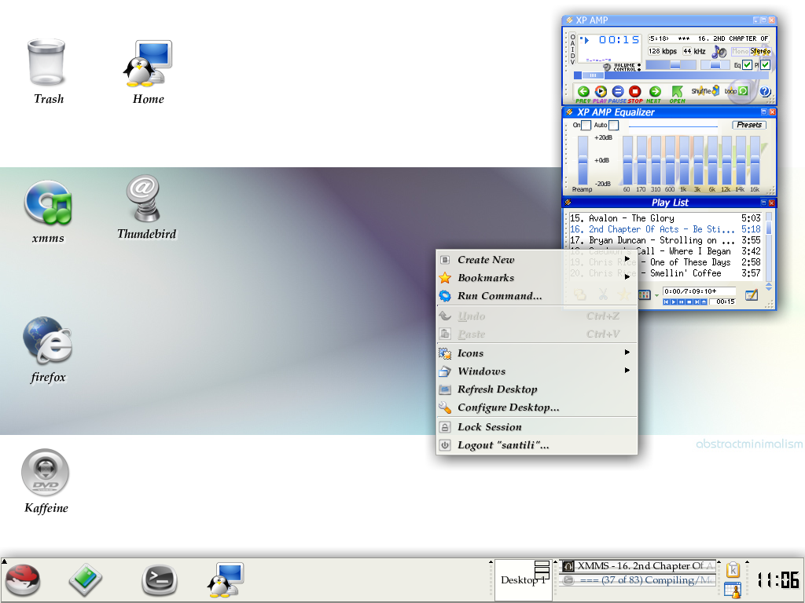Launch Thunderbird mail from the desktop
The image size is (805, 603).
pos(143,197)
